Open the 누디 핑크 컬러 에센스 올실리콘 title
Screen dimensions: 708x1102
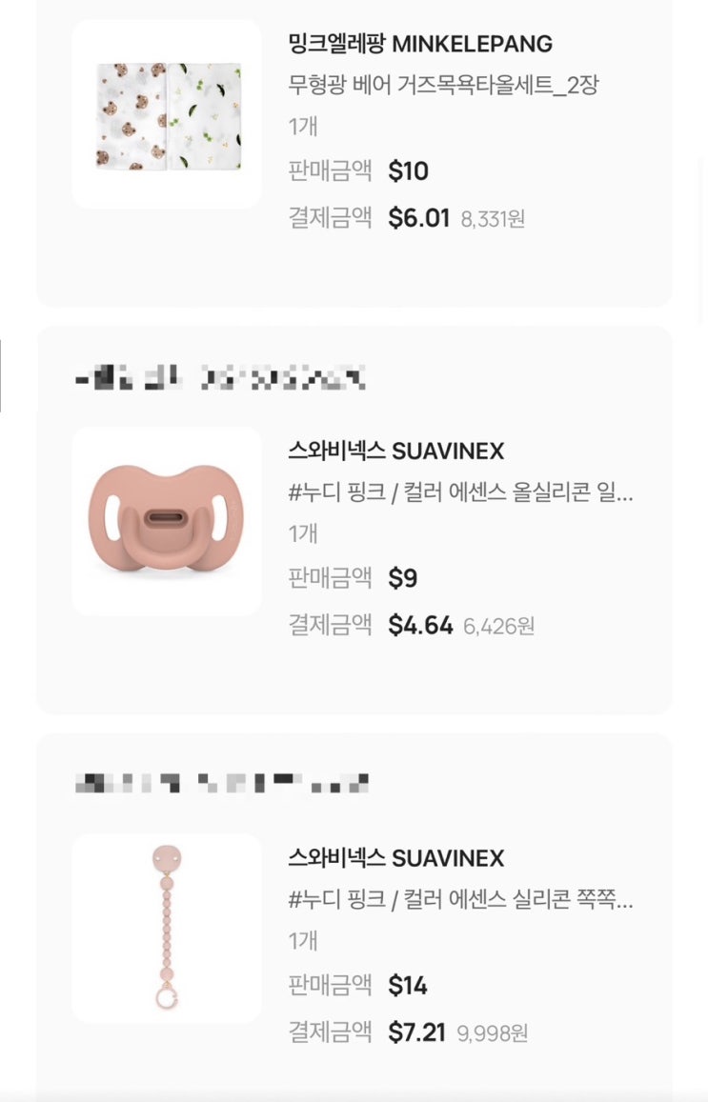point(460,492)
